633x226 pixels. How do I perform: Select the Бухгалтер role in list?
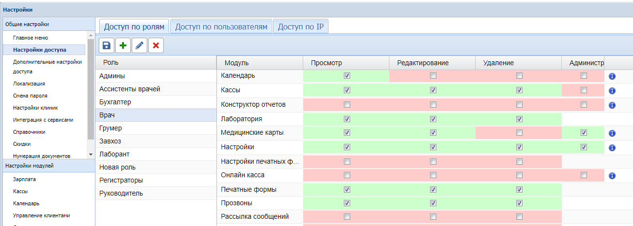pyautogui.click(x=115, y=102)
